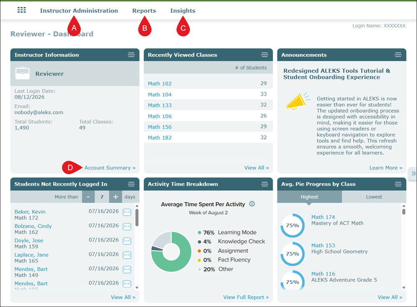Viewport: 417px width, 307px height.
Task: Select the Lowest pie progress toggle
Action: [x=374, y=197]
